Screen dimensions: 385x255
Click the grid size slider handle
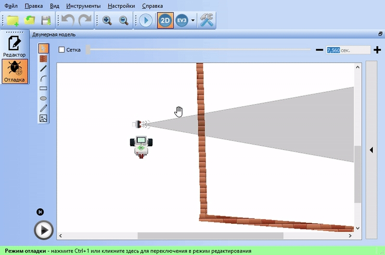point(88,50)
